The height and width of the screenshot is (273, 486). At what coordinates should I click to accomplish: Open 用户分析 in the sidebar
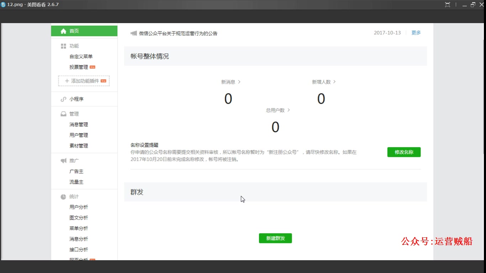(x=79, y=207)
